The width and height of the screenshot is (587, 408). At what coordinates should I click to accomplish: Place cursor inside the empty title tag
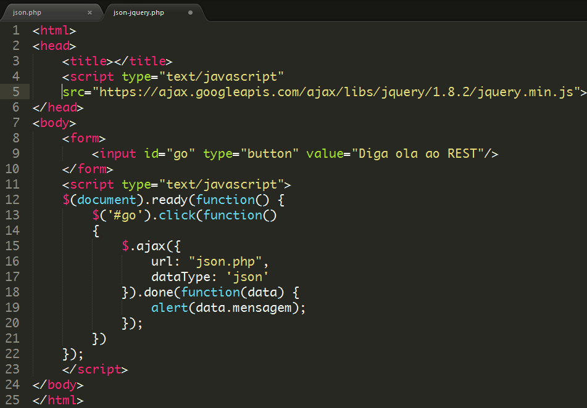point(115,61)
